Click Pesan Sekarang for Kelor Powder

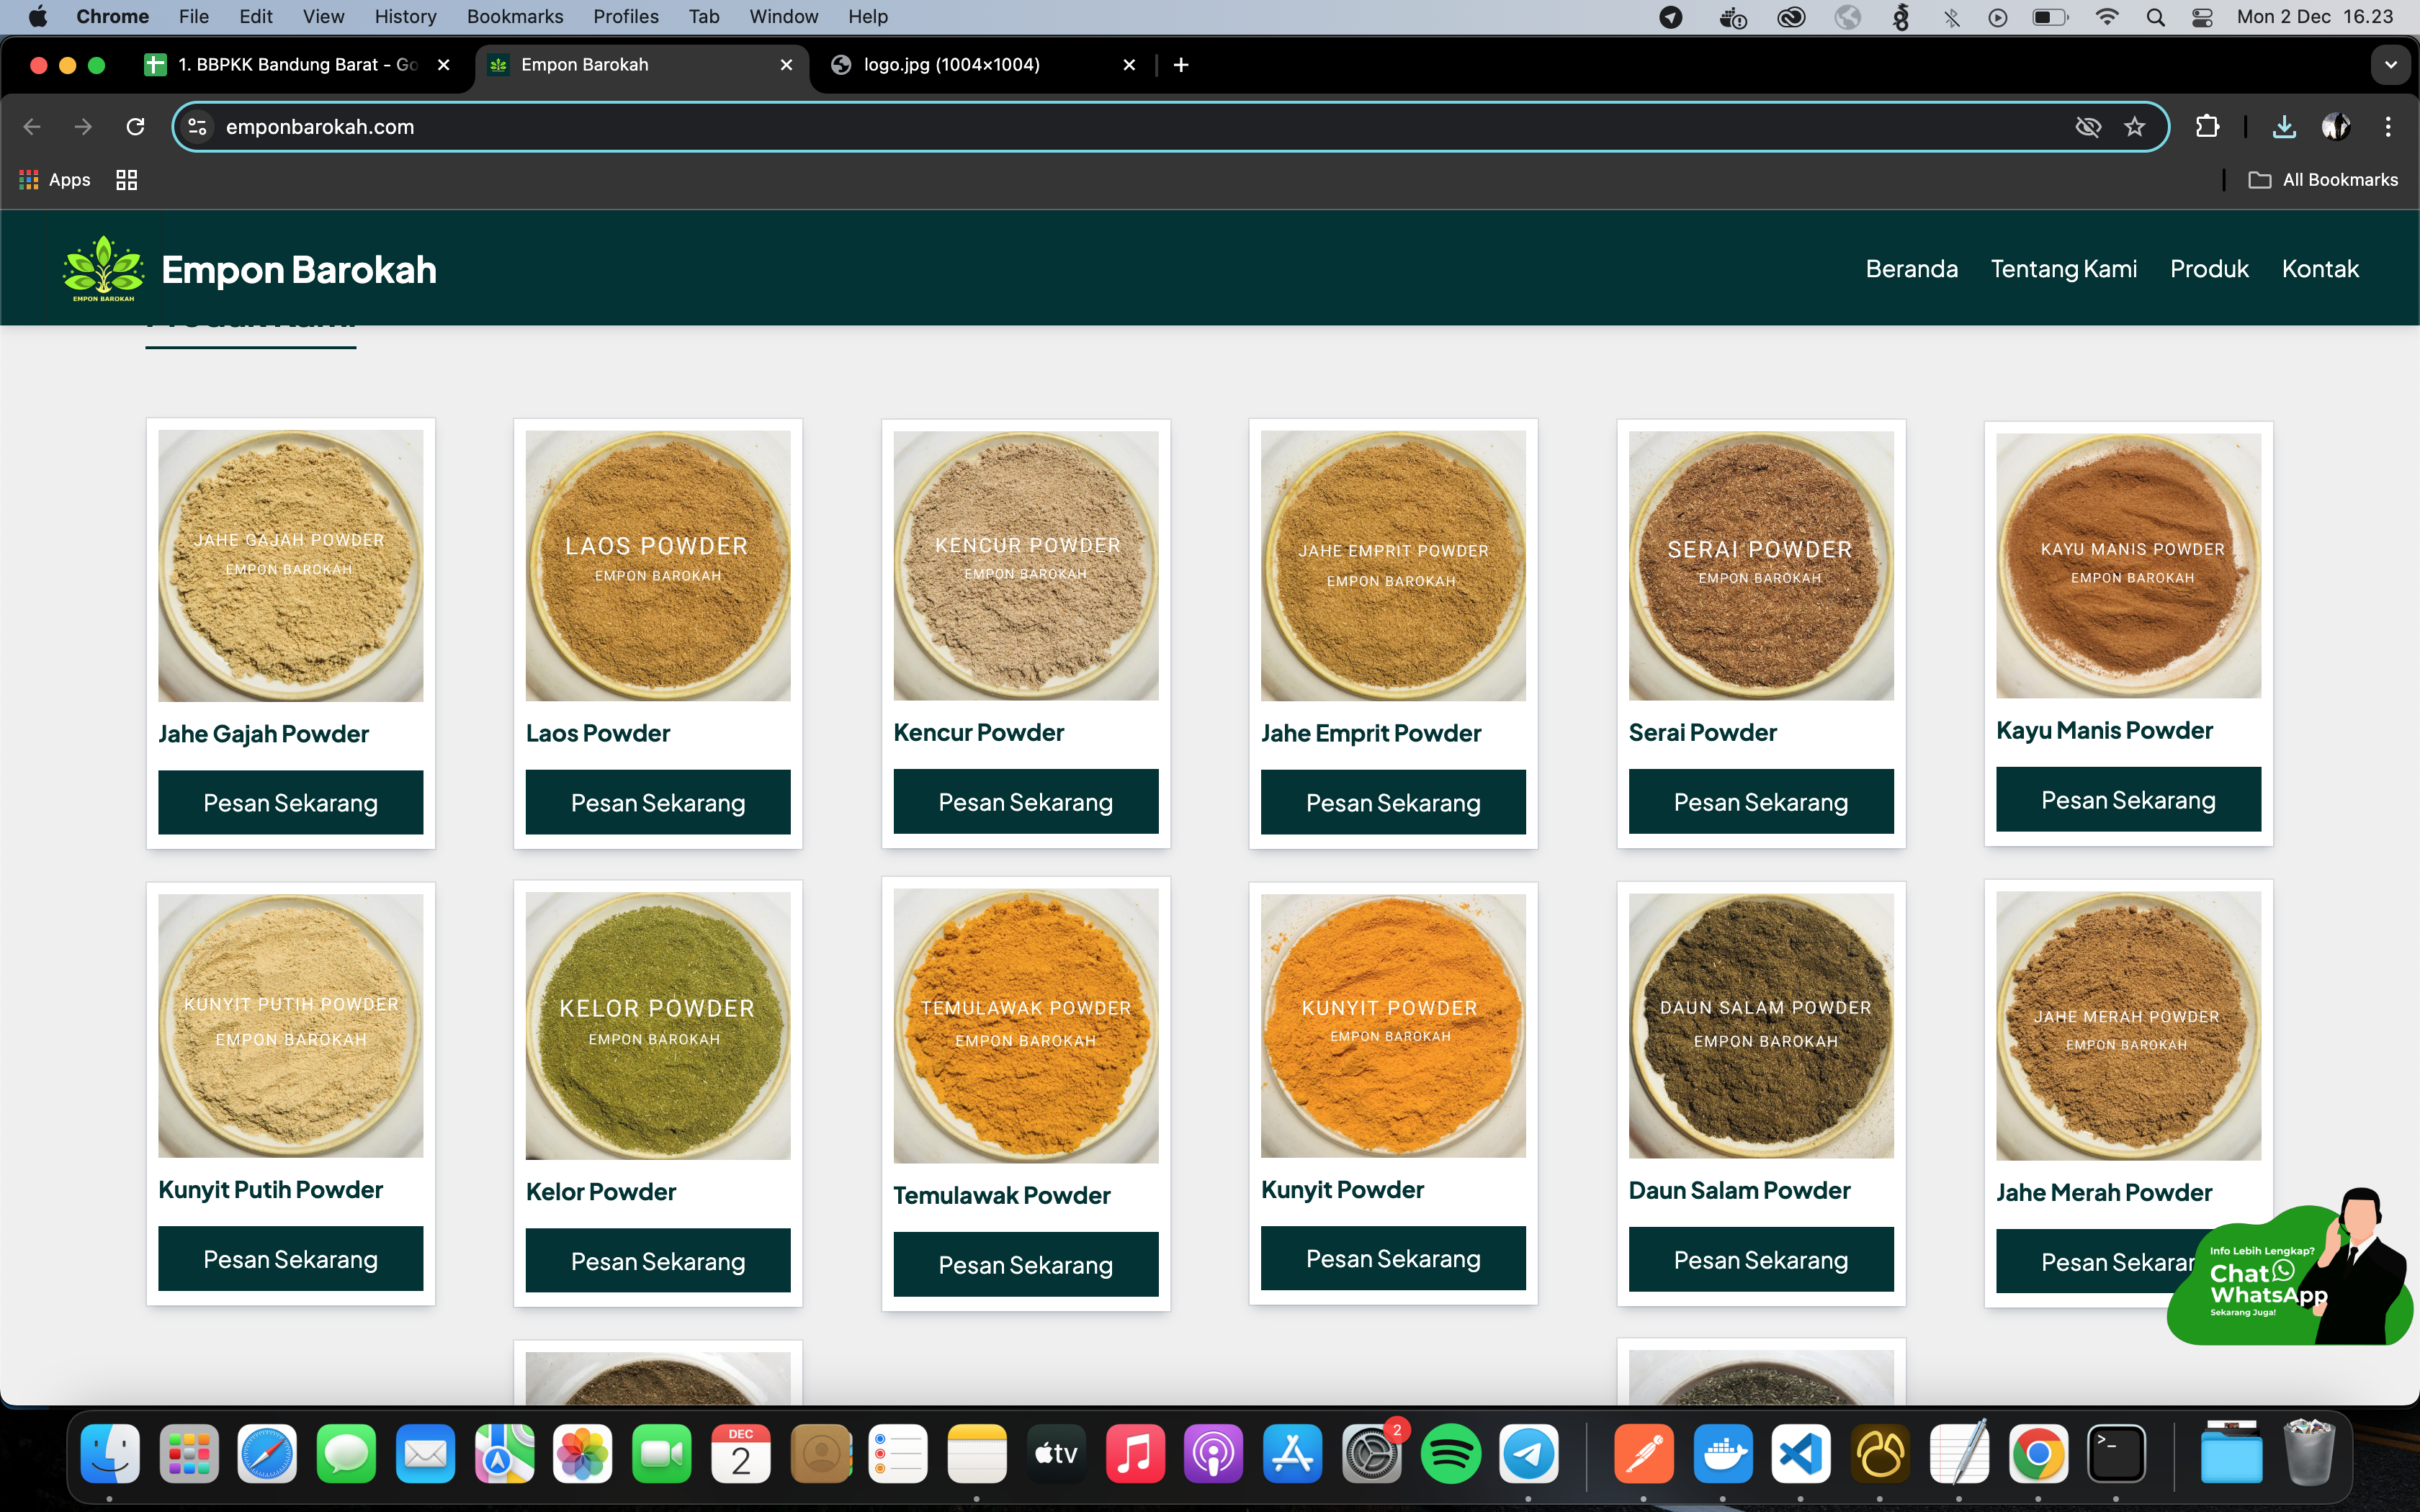click(658, 1261)
